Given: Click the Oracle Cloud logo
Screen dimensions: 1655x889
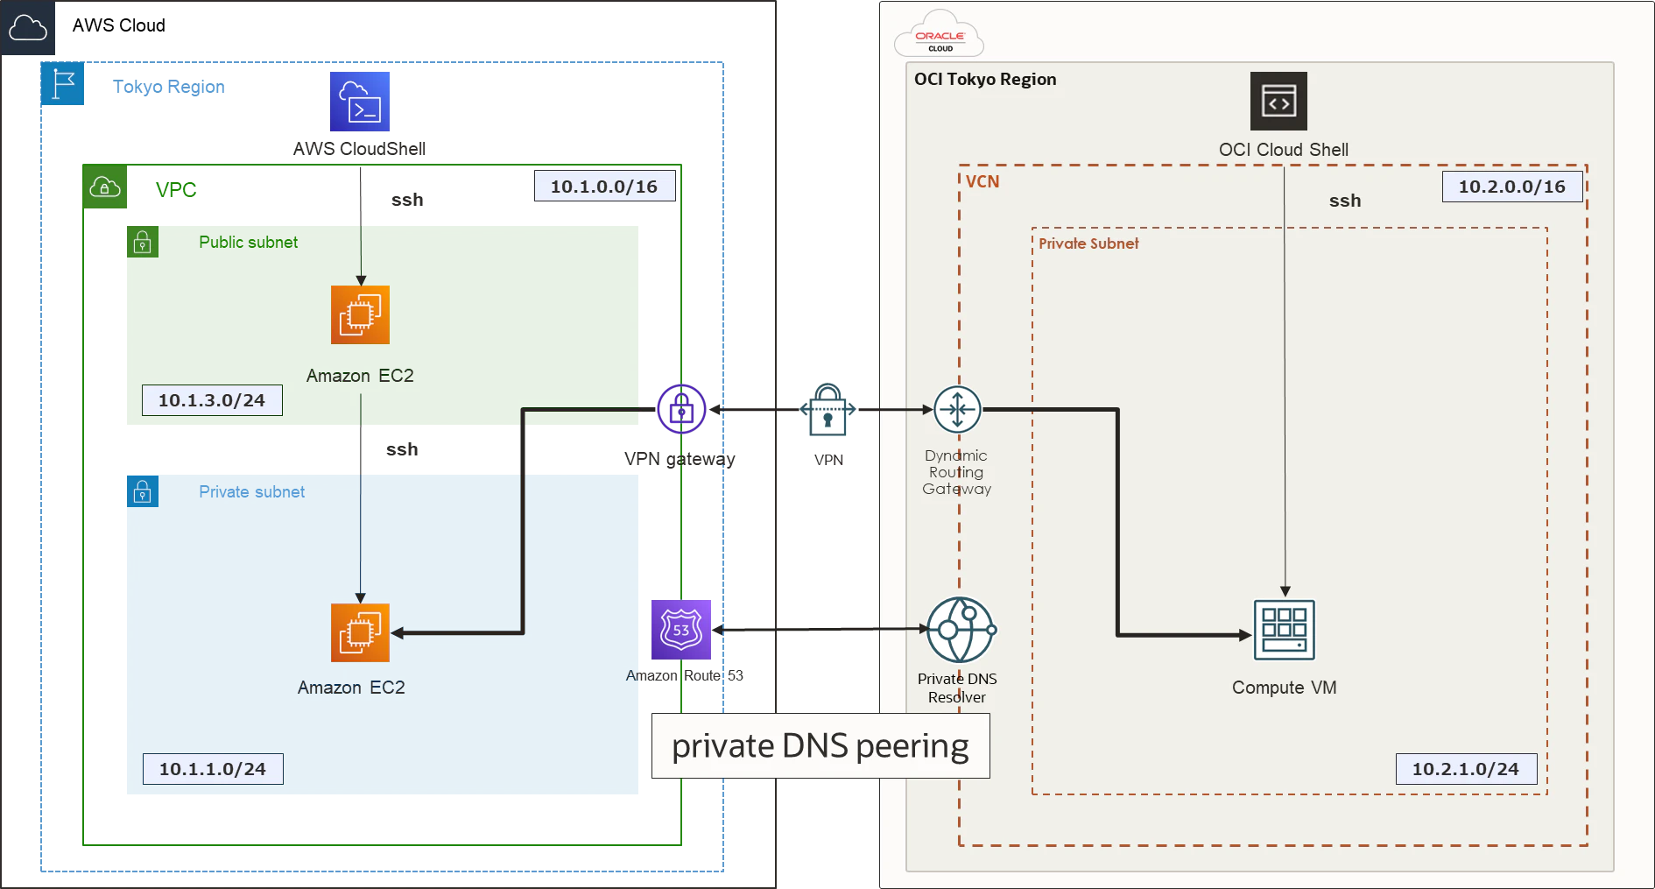Looking at the screenshot, I should click(940, 34).
